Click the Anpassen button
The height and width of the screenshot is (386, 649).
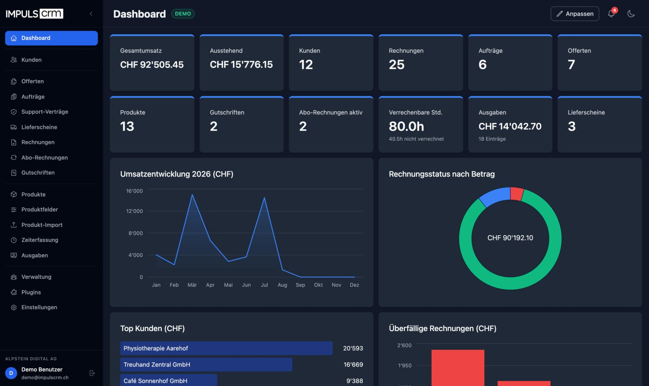(x=575, y=14)
